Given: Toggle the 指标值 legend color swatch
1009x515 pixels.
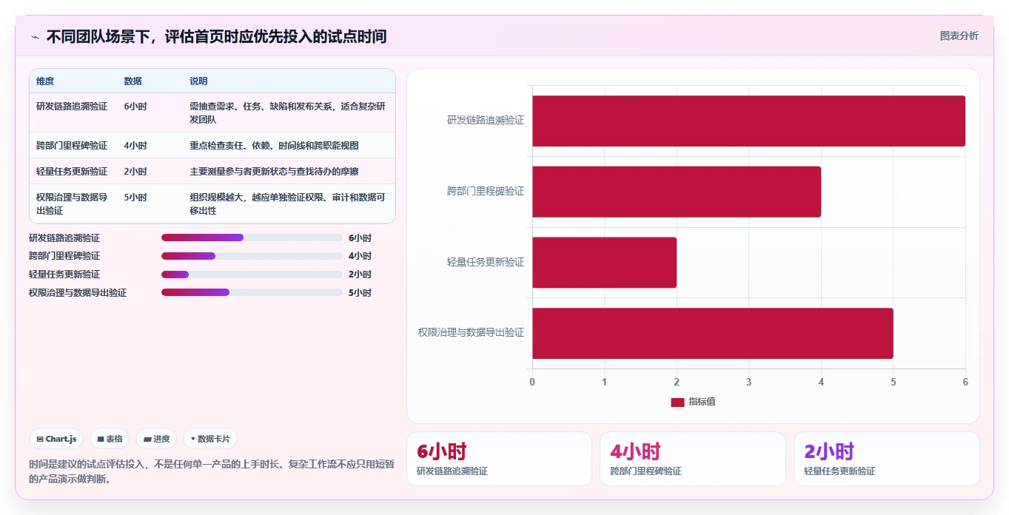Looking at the screenshot, I should pyautogui.click(x=677, y=402).
